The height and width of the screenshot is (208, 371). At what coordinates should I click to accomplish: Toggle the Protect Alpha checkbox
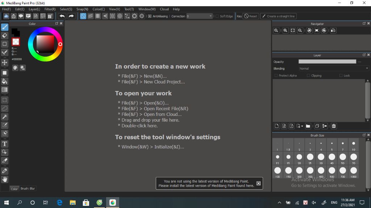[276, 75]
